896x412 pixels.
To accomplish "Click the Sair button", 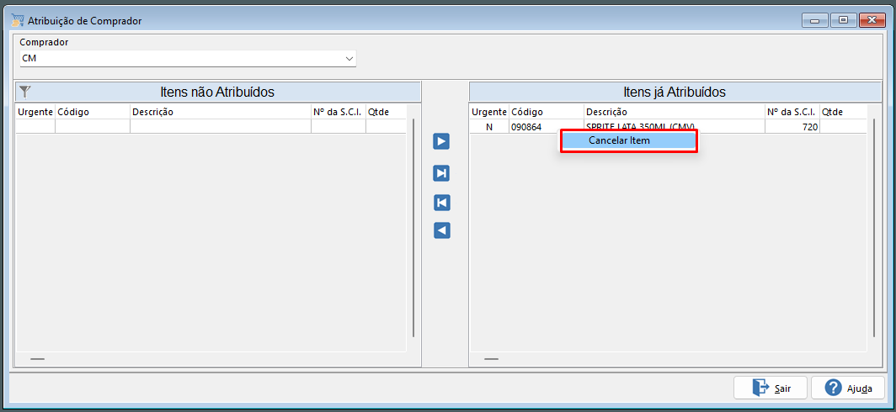I will coord(770,388).
